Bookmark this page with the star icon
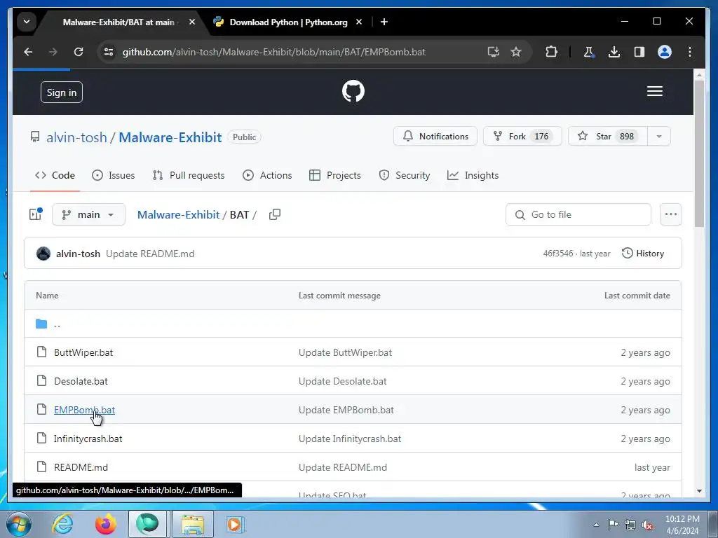The image size is (718, 538). click(516, 52)
